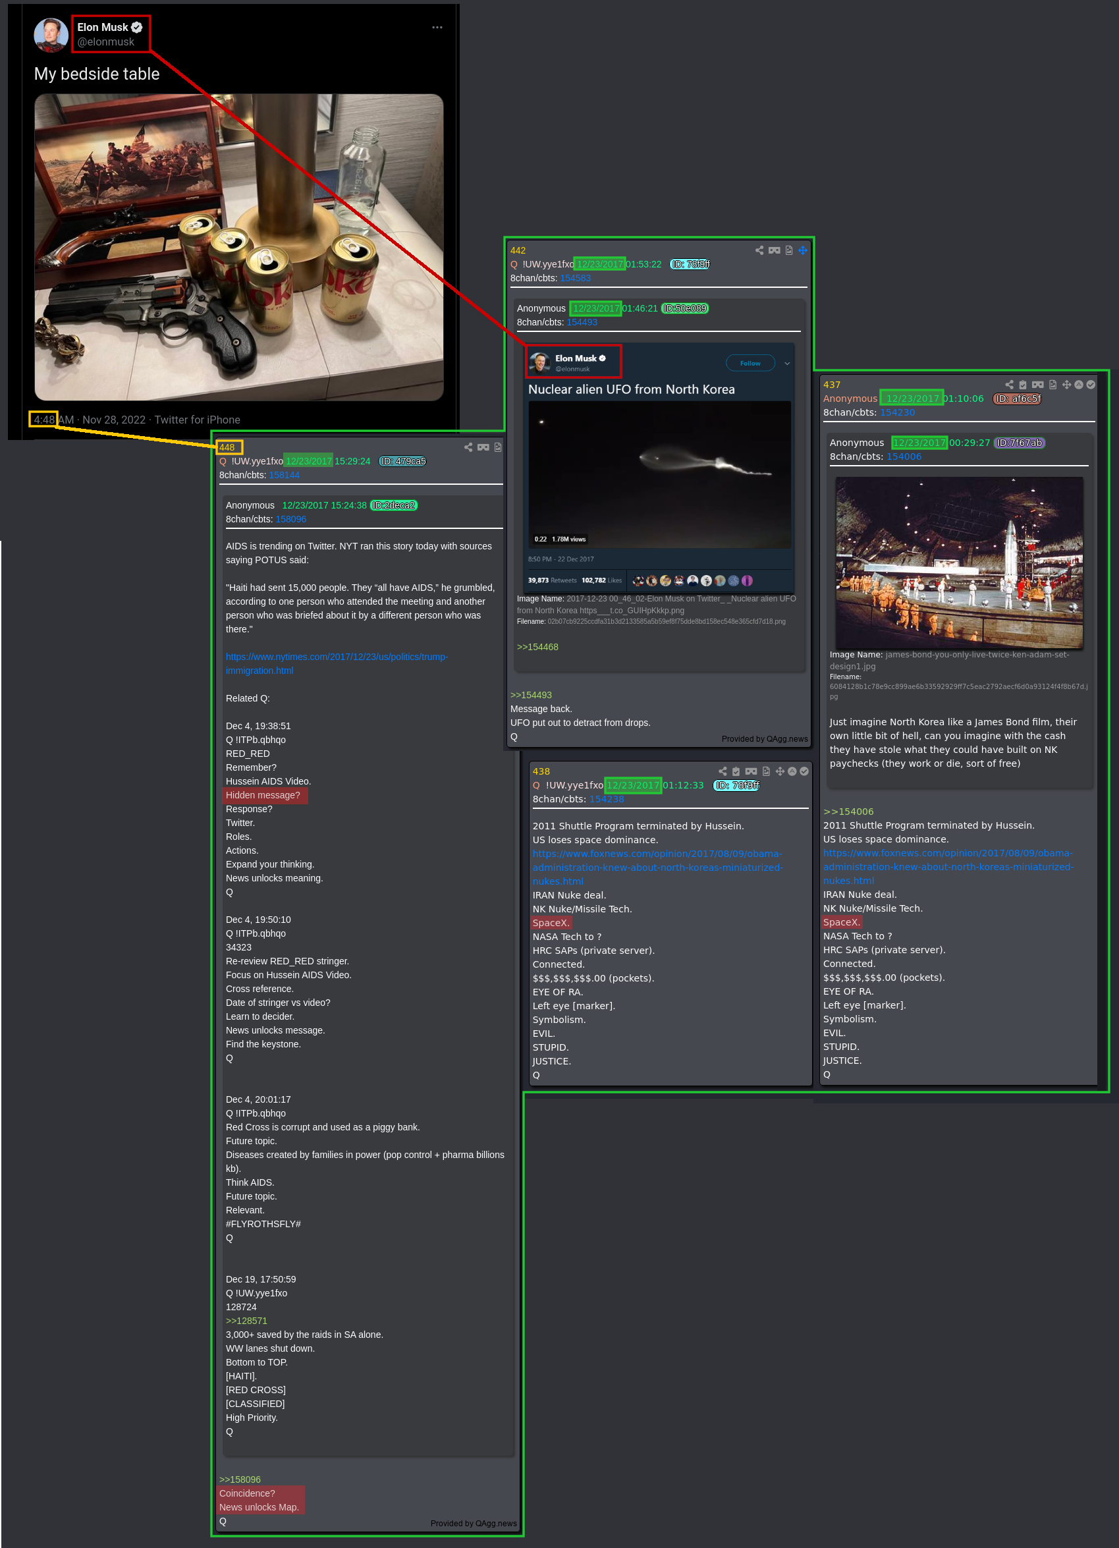Open reader glasses icon on post 442
The height and width of the screenshot is (1548, 1119).
point(775,250)
